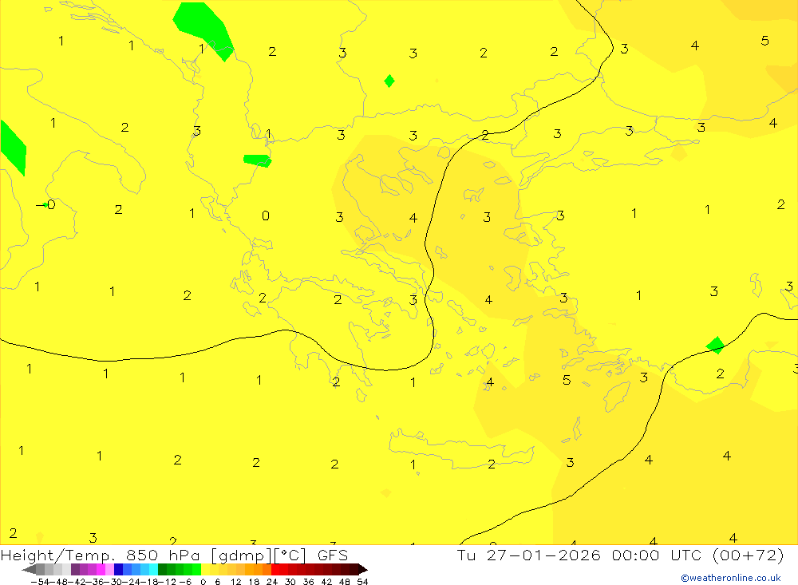This screenshot has width=798, height=585.
Task: Click the "[°C]" unit text
Action: point(290,555)
